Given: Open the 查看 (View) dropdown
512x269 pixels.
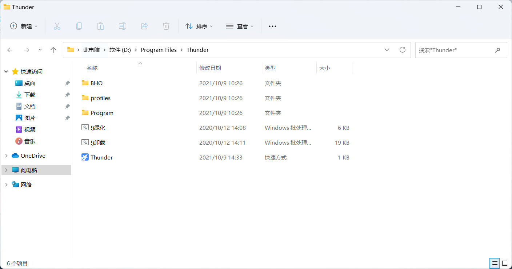Looking at the screenshot, I should pos(240,26).
